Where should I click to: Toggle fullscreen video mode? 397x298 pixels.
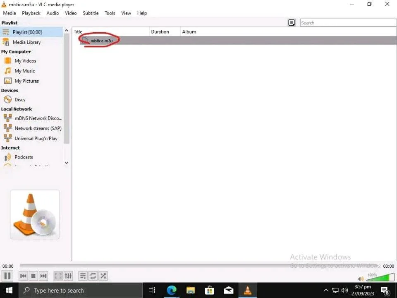point(58,276)
